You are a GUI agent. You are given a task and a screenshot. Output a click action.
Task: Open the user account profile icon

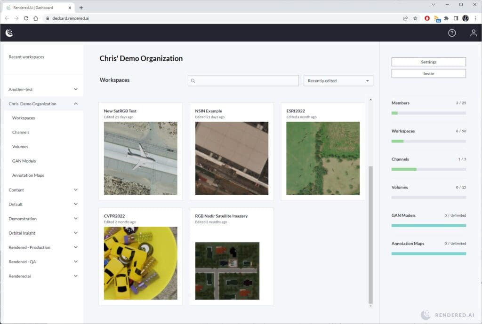tap(474, 33)
